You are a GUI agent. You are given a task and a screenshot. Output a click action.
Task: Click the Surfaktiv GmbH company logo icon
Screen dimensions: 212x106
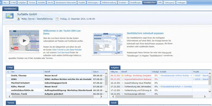tap(10, 16)
